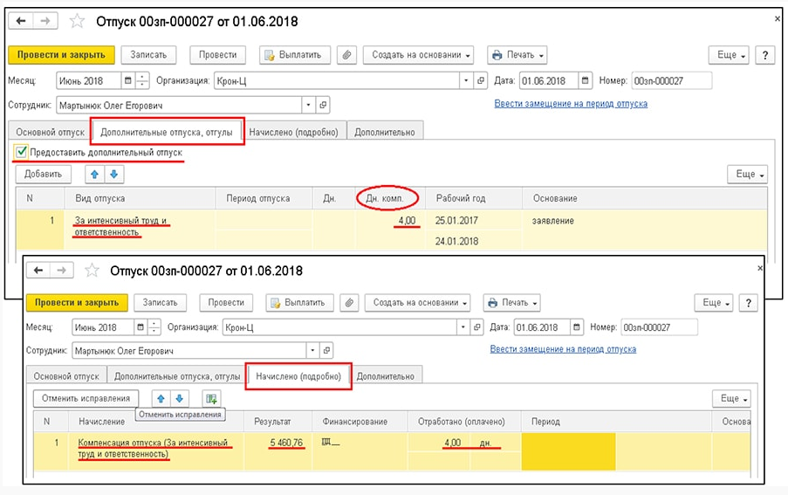The width and height of the screenshot is (788, 495).
Task: Open calendar for Дата in lower window
Action: [x=577, y=327]
